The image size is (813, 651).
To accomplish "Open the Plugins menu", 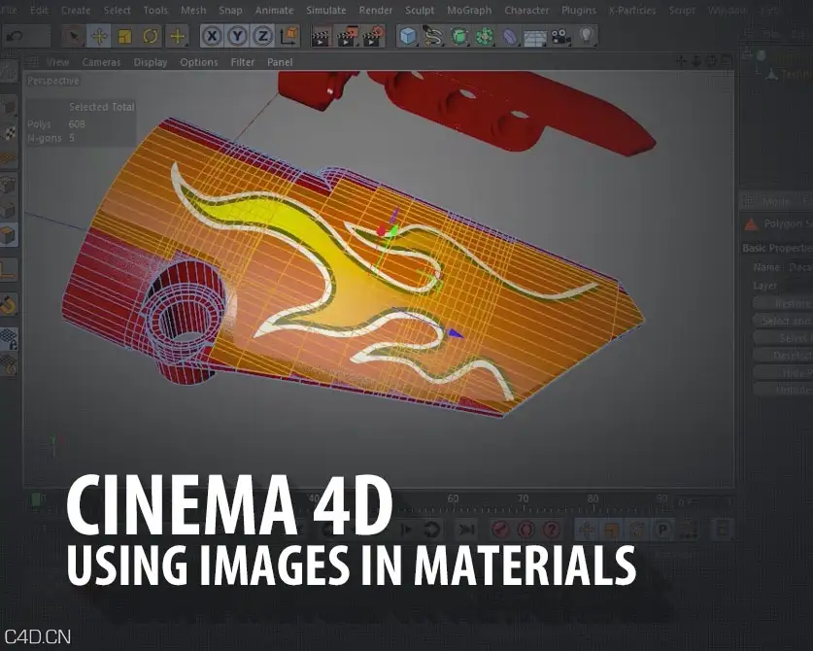I will (579, 10).
